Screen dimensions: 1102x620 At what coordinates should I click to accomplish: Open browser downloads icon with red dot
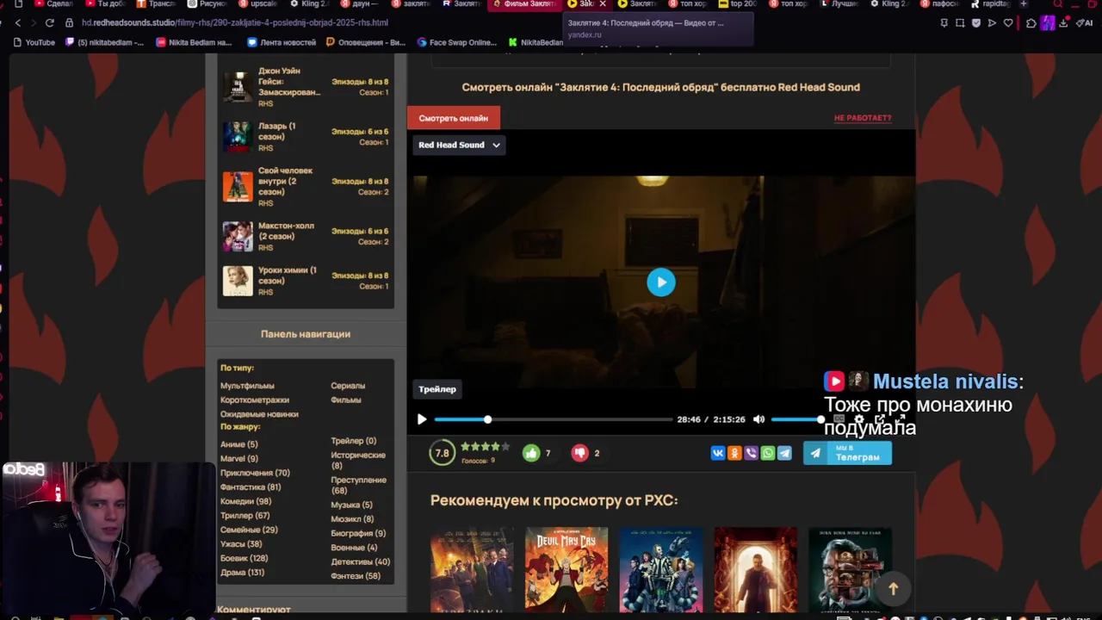click(x=1064, y=23)
